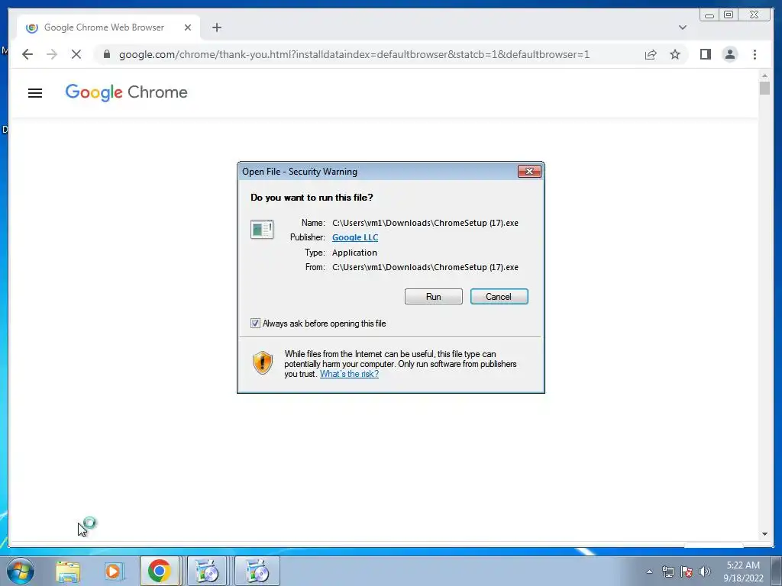This screenshot has height=586, width=782.
Task: Click Cancel in the Security Warning
Action: pyautogui.click(x=499, y=297)
